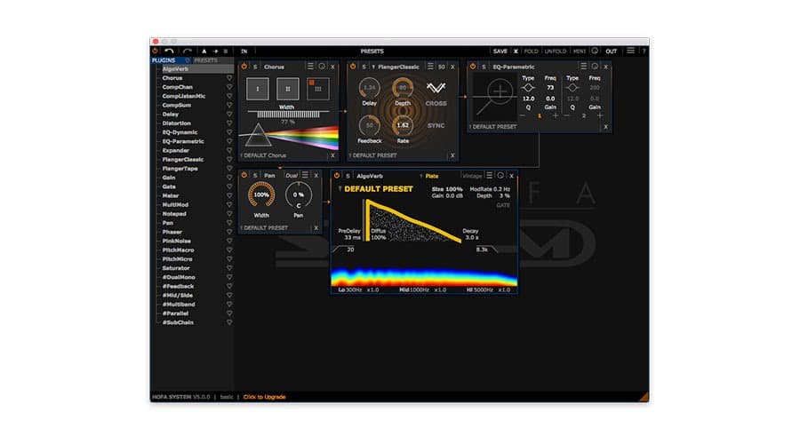Click the EQ-Parametric round dial icon

595,67
